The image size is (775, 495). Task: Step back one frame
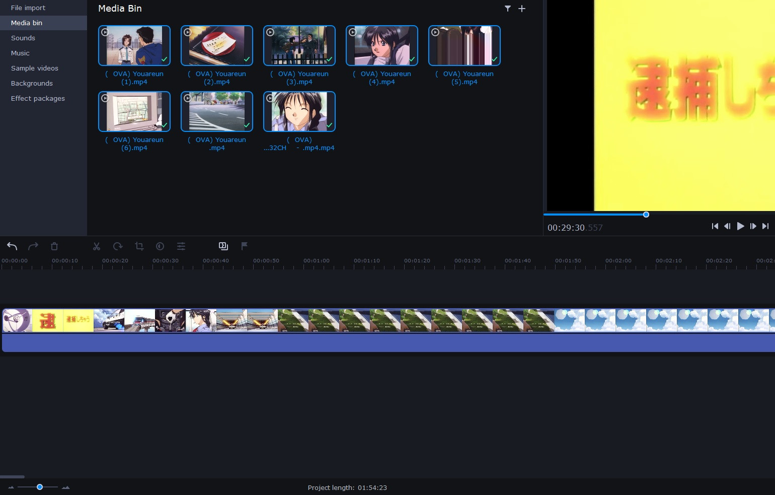tap(727, 227)
